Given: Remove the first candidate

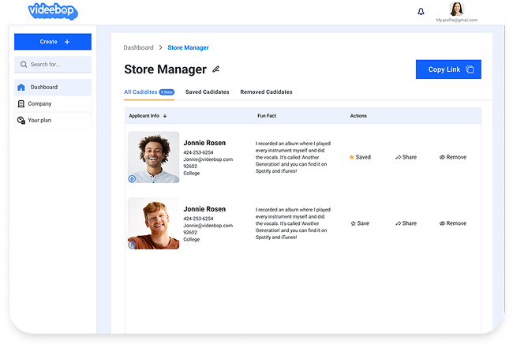Looking at the screenshot, I should 452,157.
